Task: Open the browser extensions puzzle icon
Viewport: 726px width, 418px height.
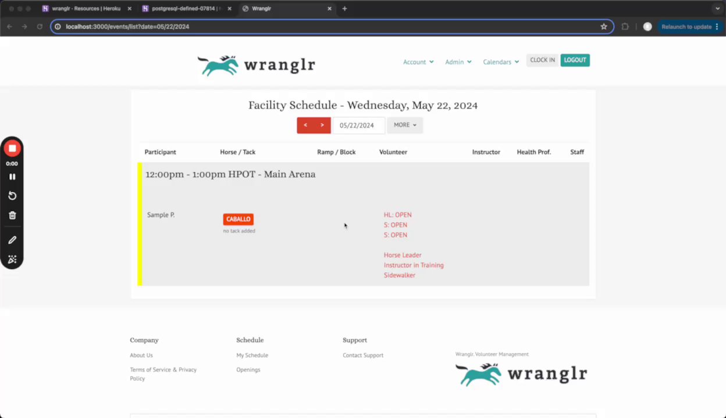Action: coord(625,27)
